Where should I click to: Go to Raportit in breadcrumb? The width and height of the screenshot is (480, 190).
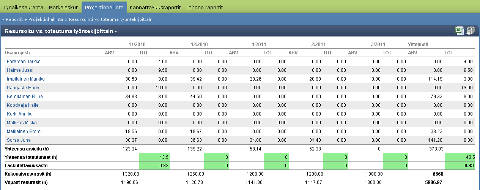(x=14, y=19)
